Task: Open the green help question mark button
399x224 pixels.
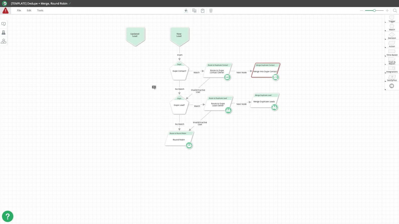Action: point(8,216)
